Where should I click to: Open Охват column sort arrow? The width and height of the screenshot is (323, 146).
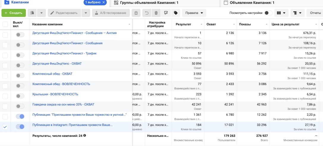click(x=234, y=24)
